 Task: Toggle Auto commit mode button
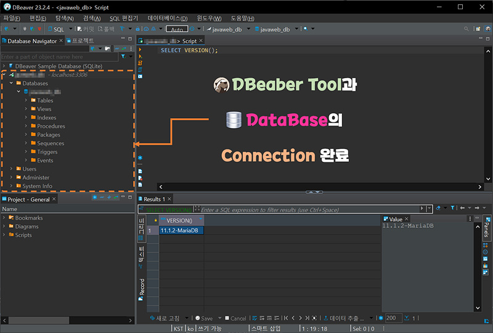point(177,29)
